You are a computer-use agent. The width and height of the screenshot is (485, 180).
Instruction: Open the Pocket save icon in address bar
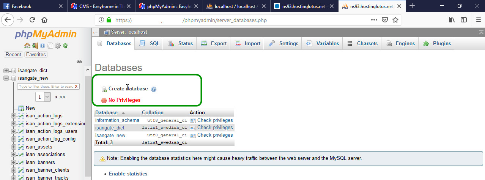tap(384, 20)
